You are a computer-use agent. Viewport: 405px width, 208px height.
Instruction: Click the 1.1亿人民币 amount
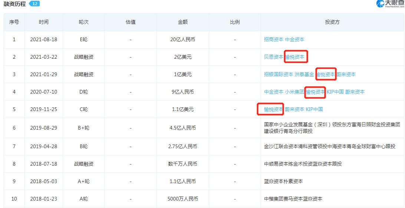tap(182, 181)
